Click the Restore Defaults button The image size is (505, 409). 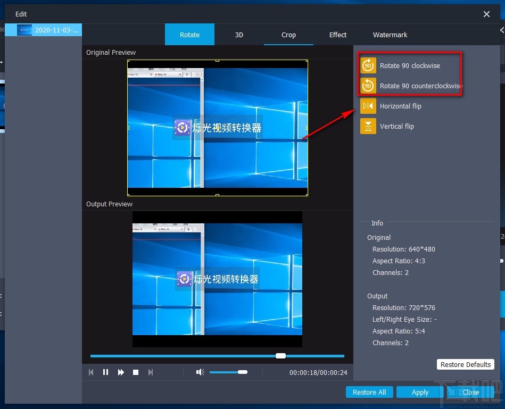coord(465,364)
